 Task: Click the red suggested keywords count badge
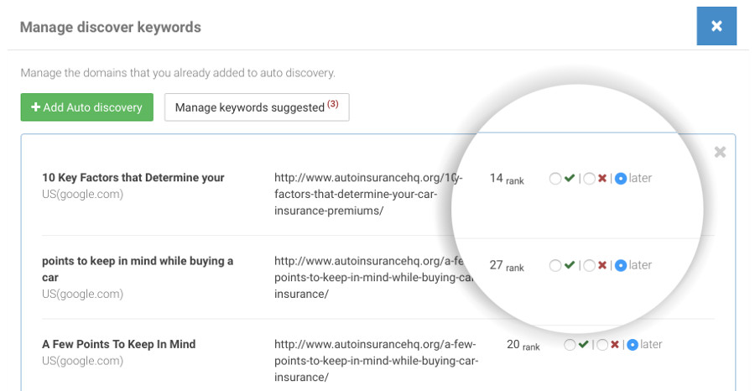[333, 105]
